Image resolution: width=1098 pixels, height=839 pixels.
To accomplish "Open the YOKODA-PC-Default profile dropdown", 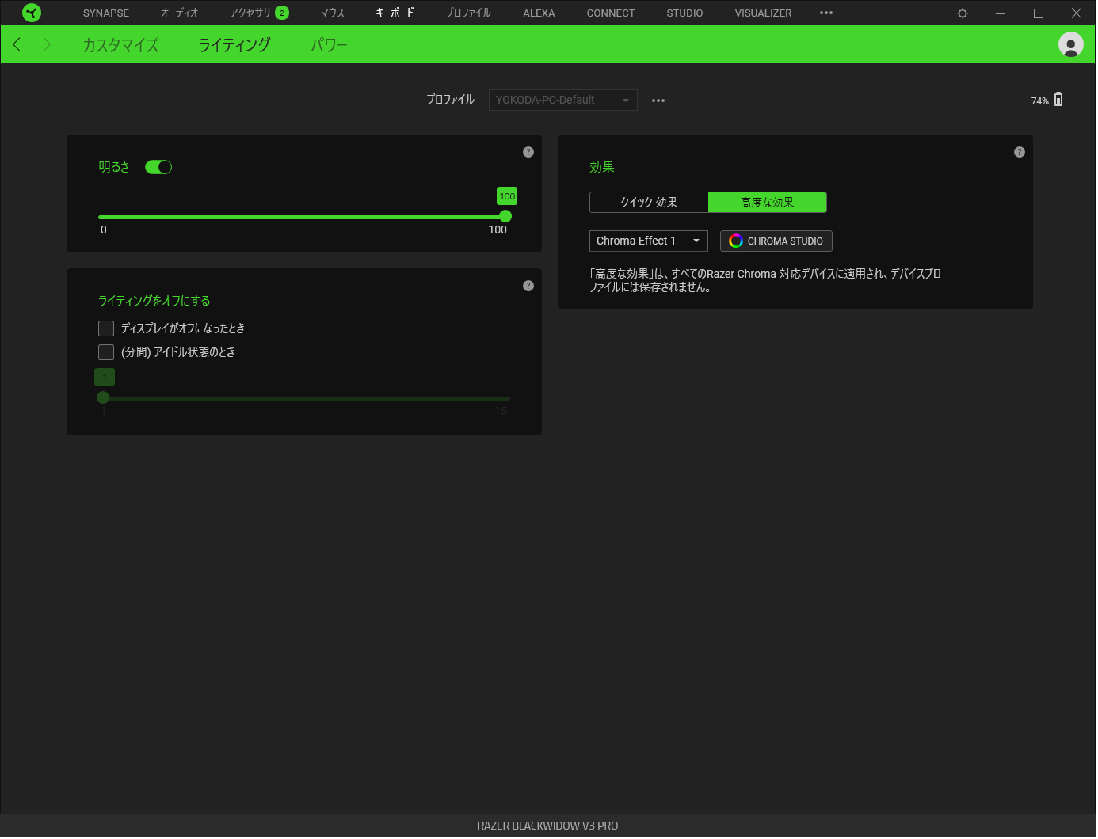I will (563, 101).
